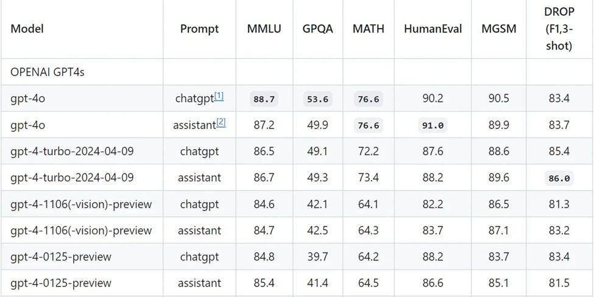Select the OPENAI GPT4s section row
Viewport: 594px width, 297px height.
tap(297, 72)
